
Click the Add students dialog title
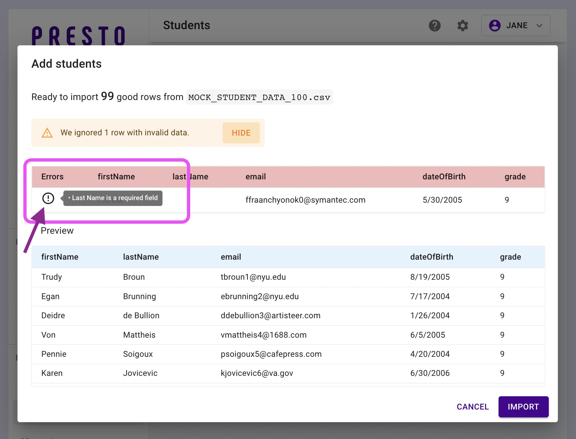66,64
